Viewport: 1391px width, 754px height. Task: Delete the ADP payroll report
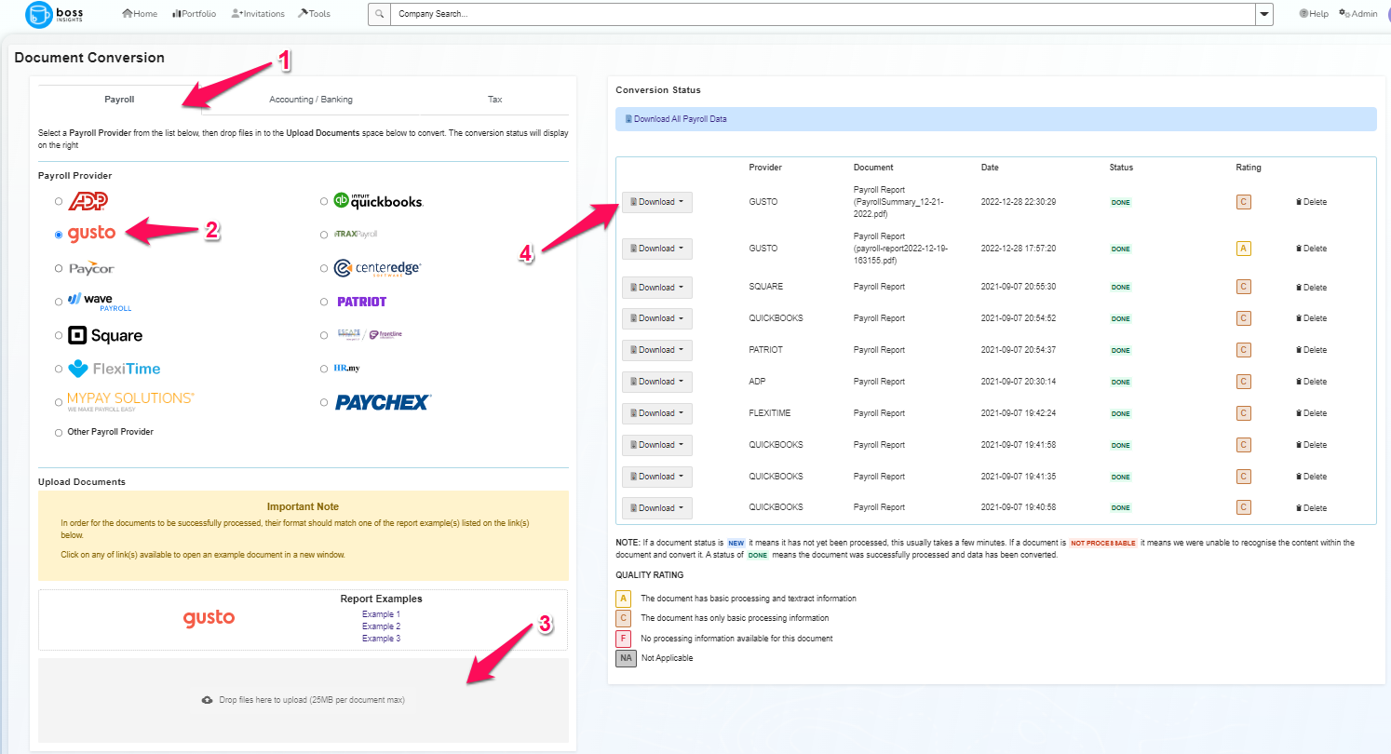(x=1311, y=382)
